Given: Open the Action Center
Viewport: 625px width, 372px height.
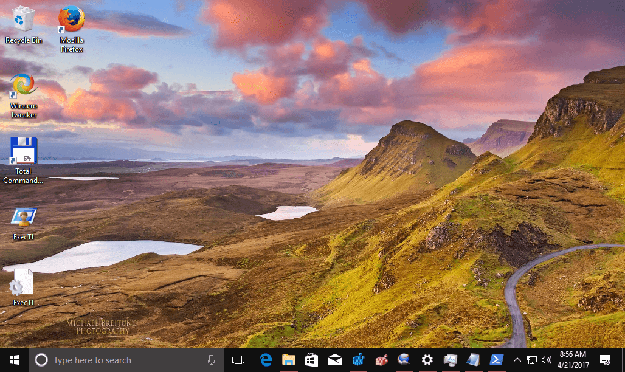Looking at the screenshot, I should coord(604,360).
